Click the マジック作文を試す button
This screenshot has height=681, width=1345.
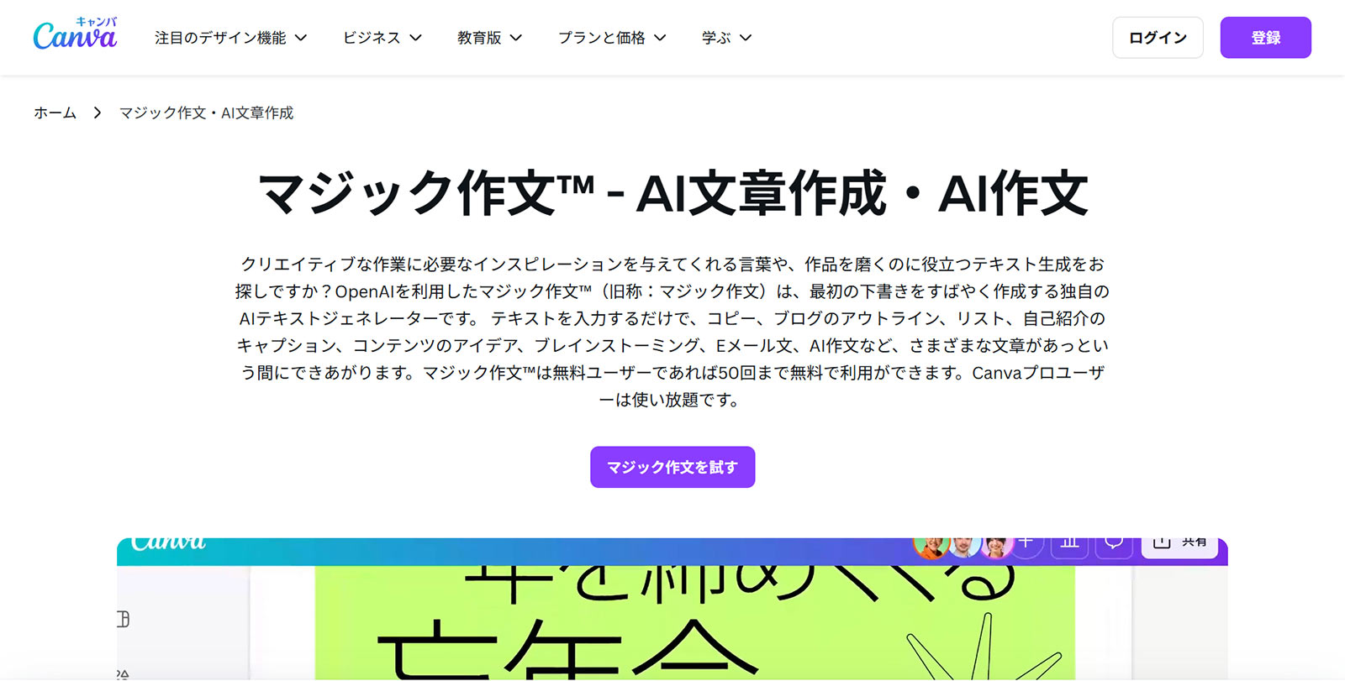672,467
